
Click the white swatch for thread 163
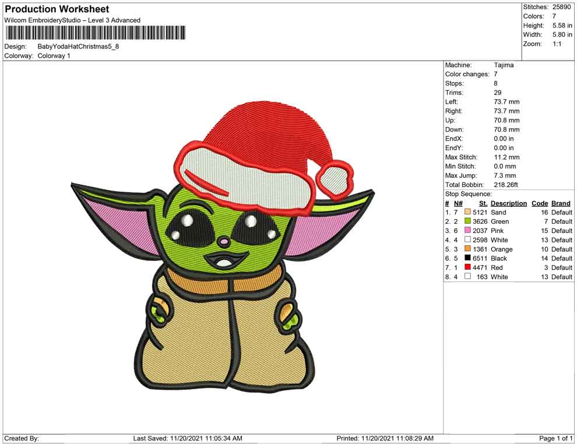[467, 276]
